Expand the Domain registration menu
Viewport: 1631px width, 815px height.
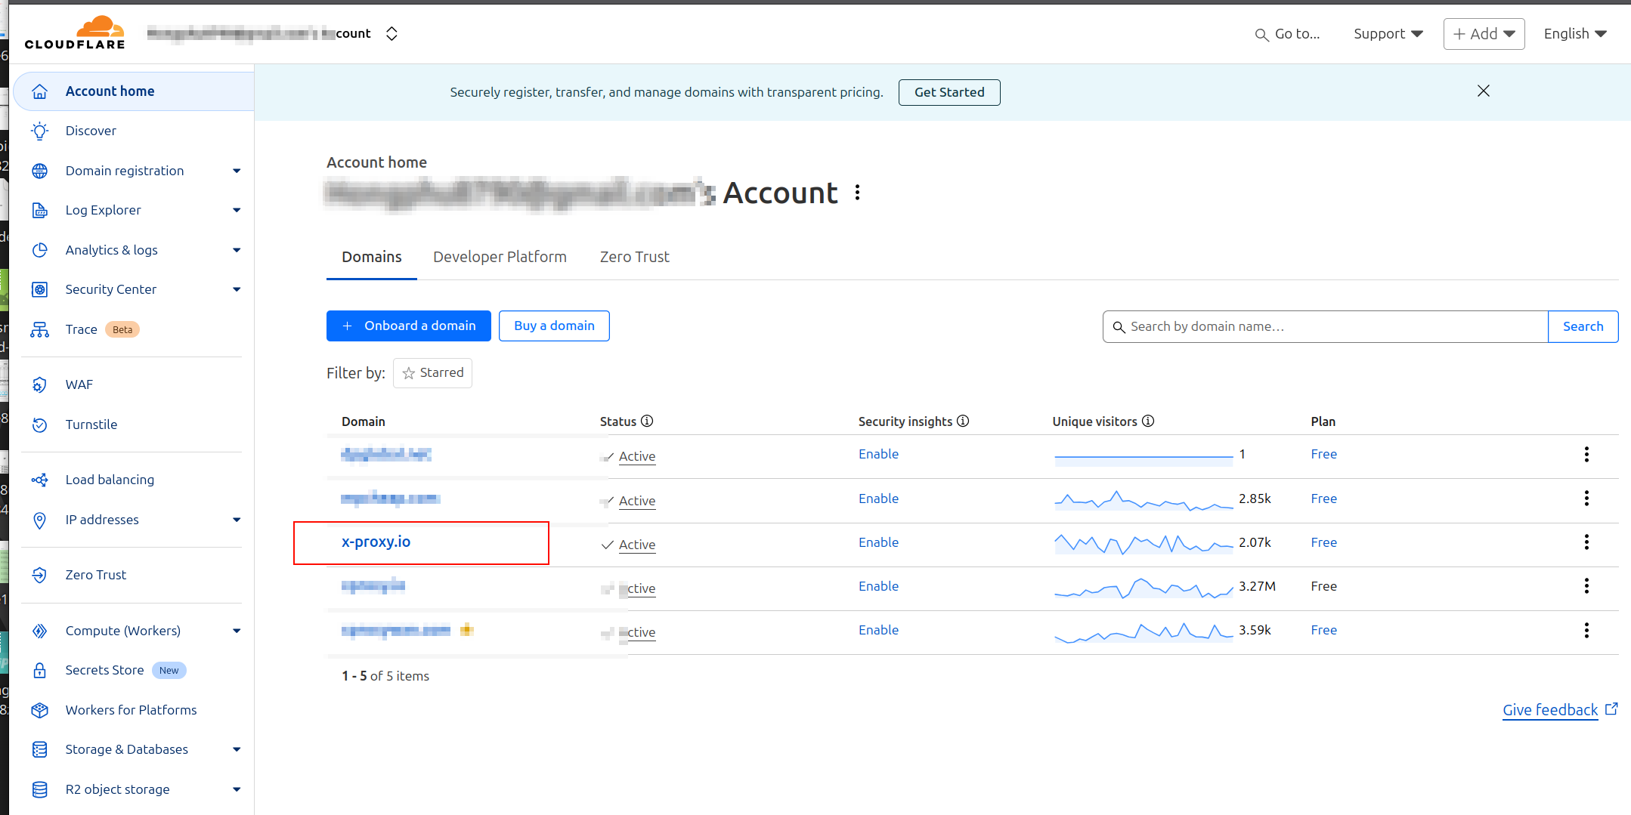pos(237,171)
